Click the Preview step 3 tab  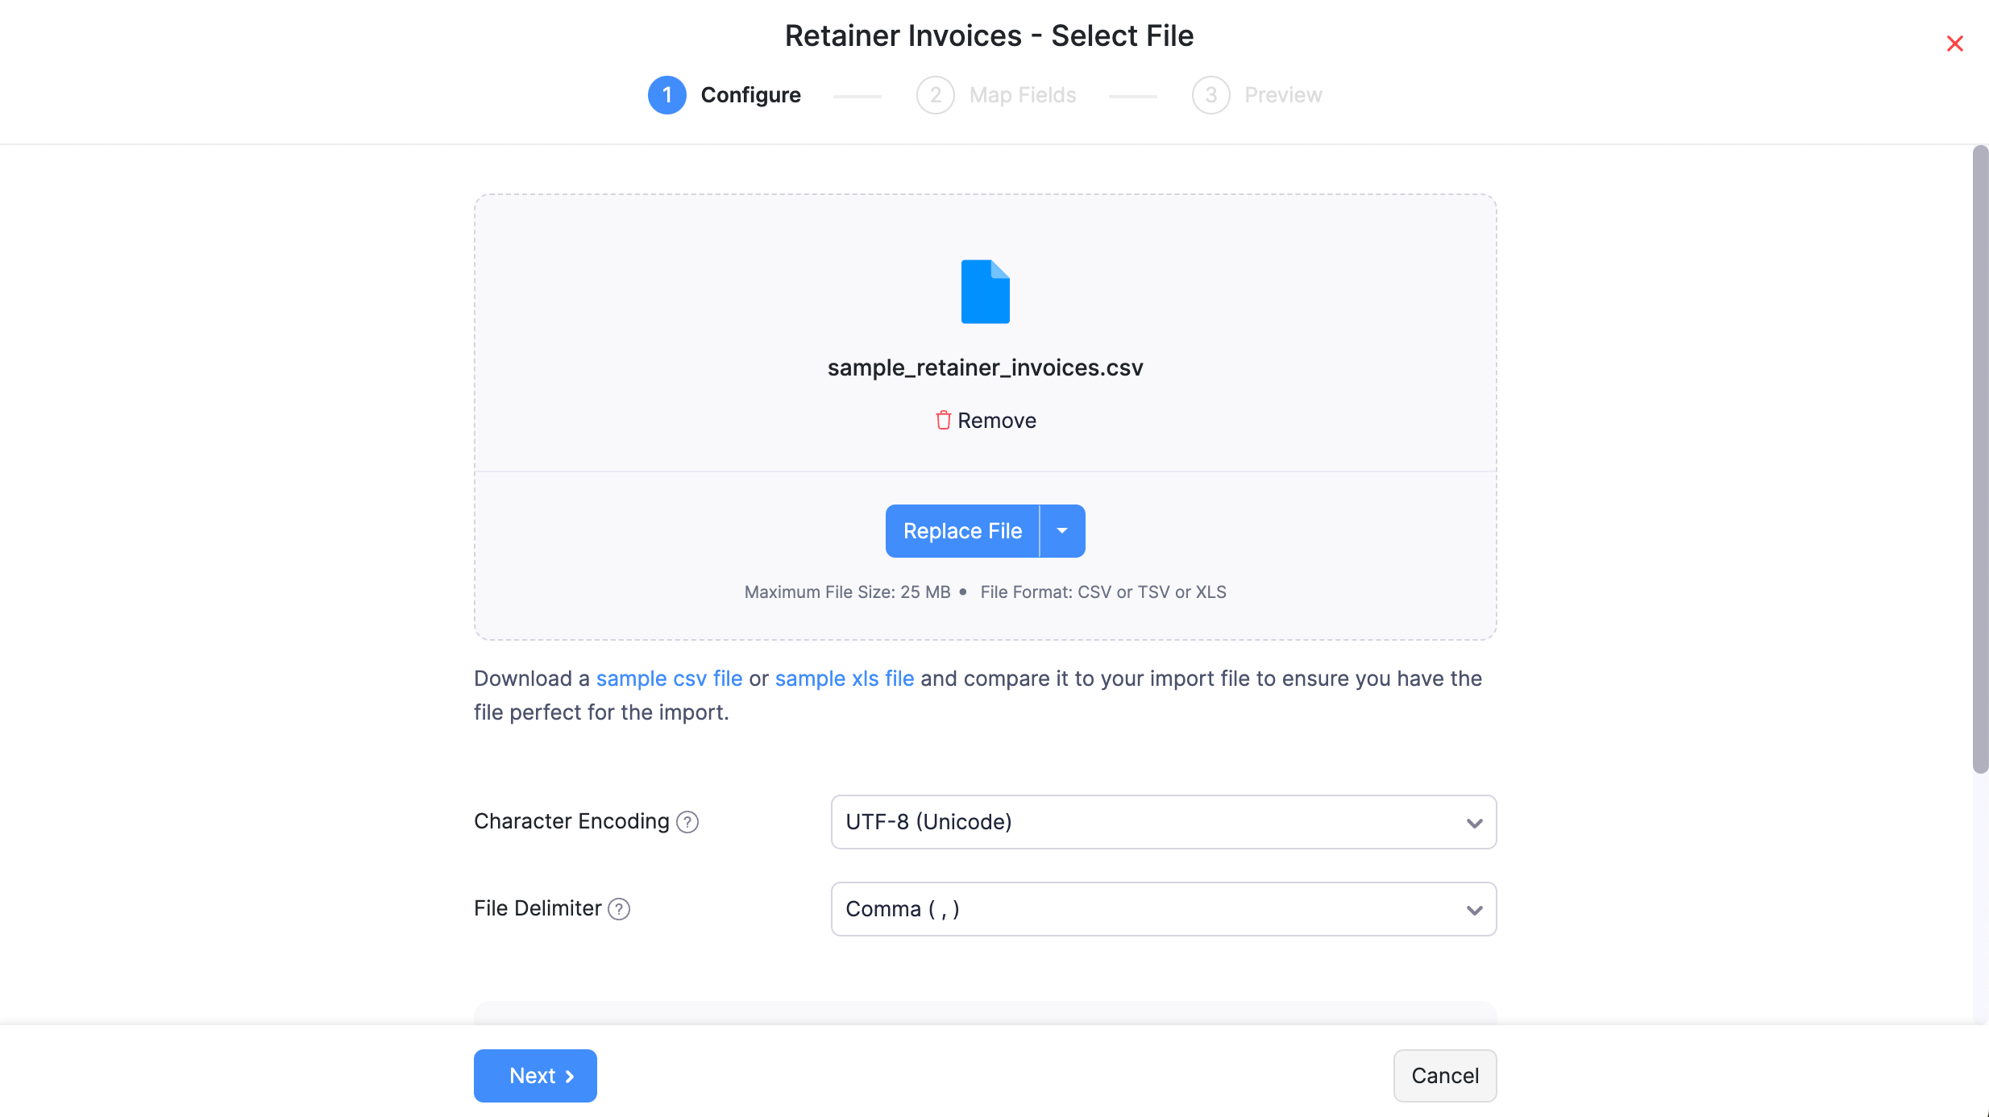(x=1258, y=94)
